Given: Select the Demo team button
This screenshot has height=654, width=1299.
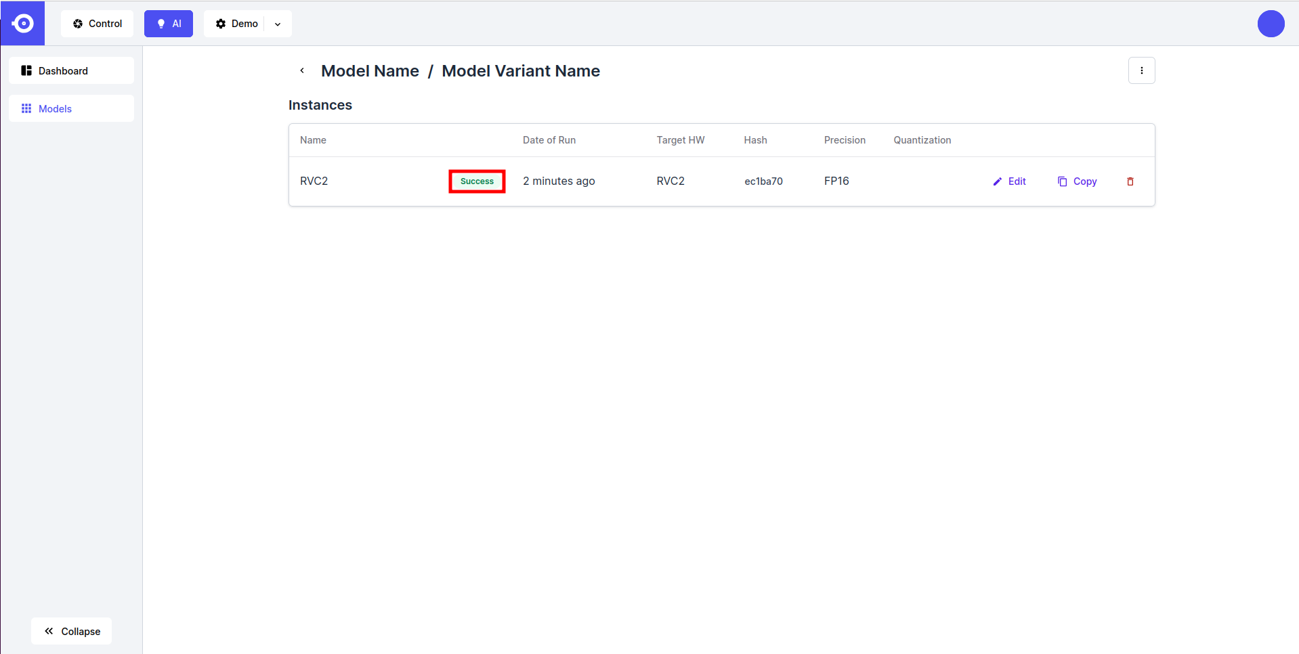Looking at the screenshot, I should [x=237, y=24].
